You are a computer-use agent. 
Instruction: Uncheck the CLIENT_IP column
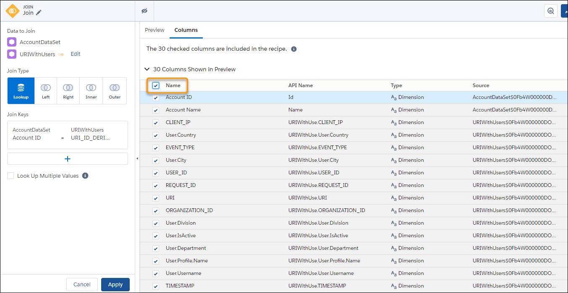tap(156, 123)
